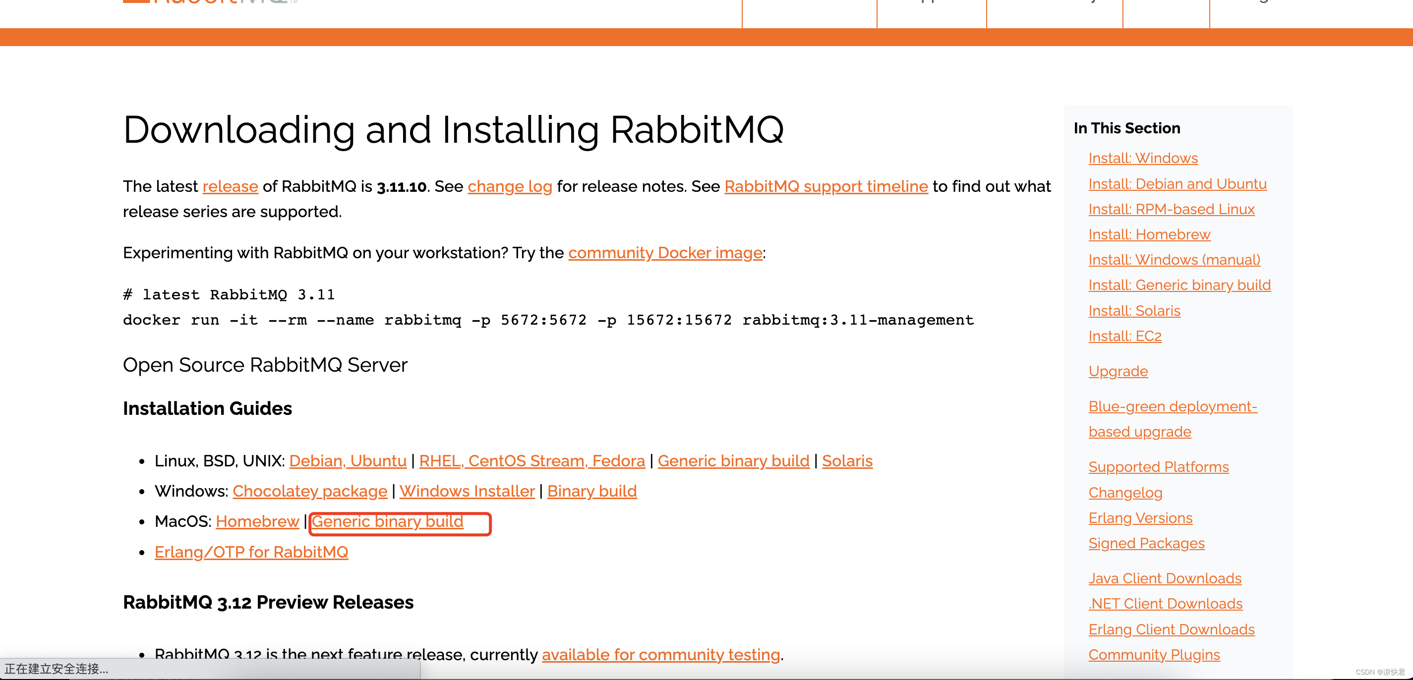Open available for community testing link
1413x680 pixels.
pyautogui.click(x=660, y=655)
